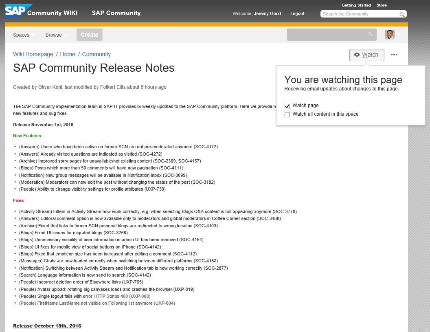This screenshot has width=430, height=332.
Task: Open the user avatar profile menu
Action: (390, 35)
